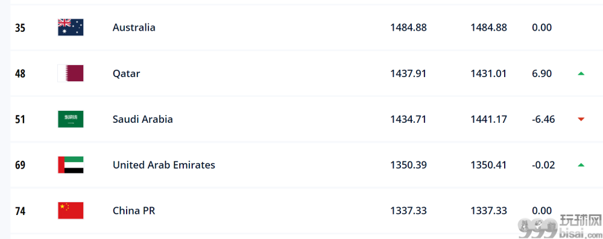603x239 pixels.
Task: Open the China PR team link
Action: (x=134, y=211)
